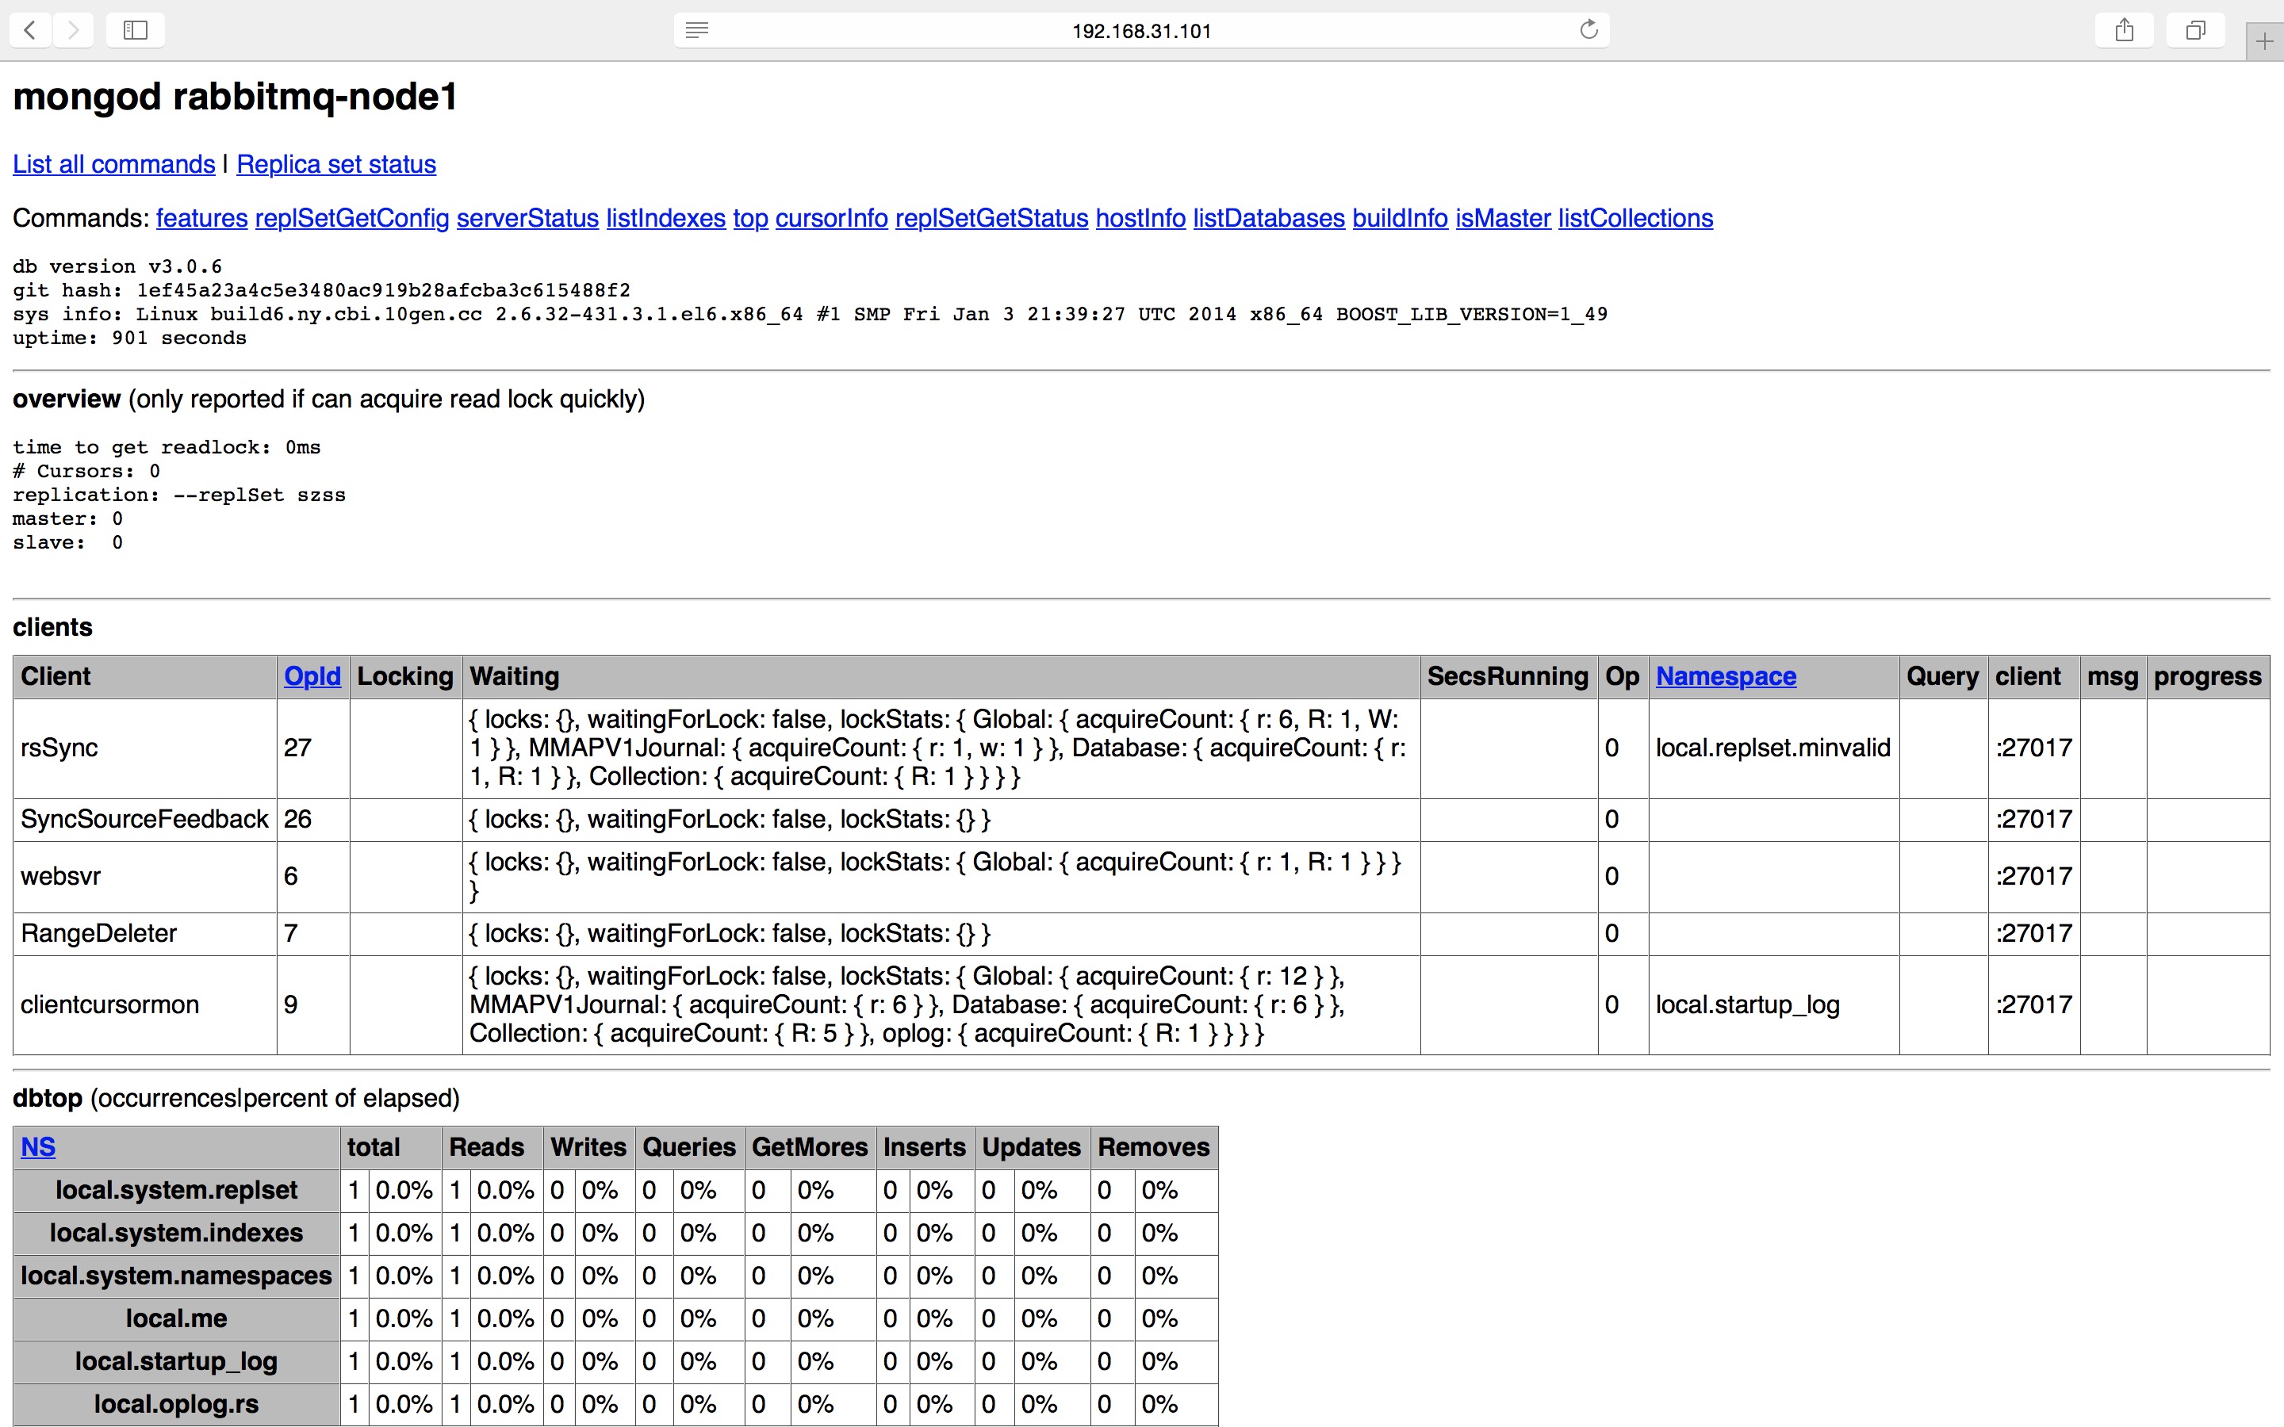Show all tabs overview icon

pyautogui.click(x=2196, y=30)
